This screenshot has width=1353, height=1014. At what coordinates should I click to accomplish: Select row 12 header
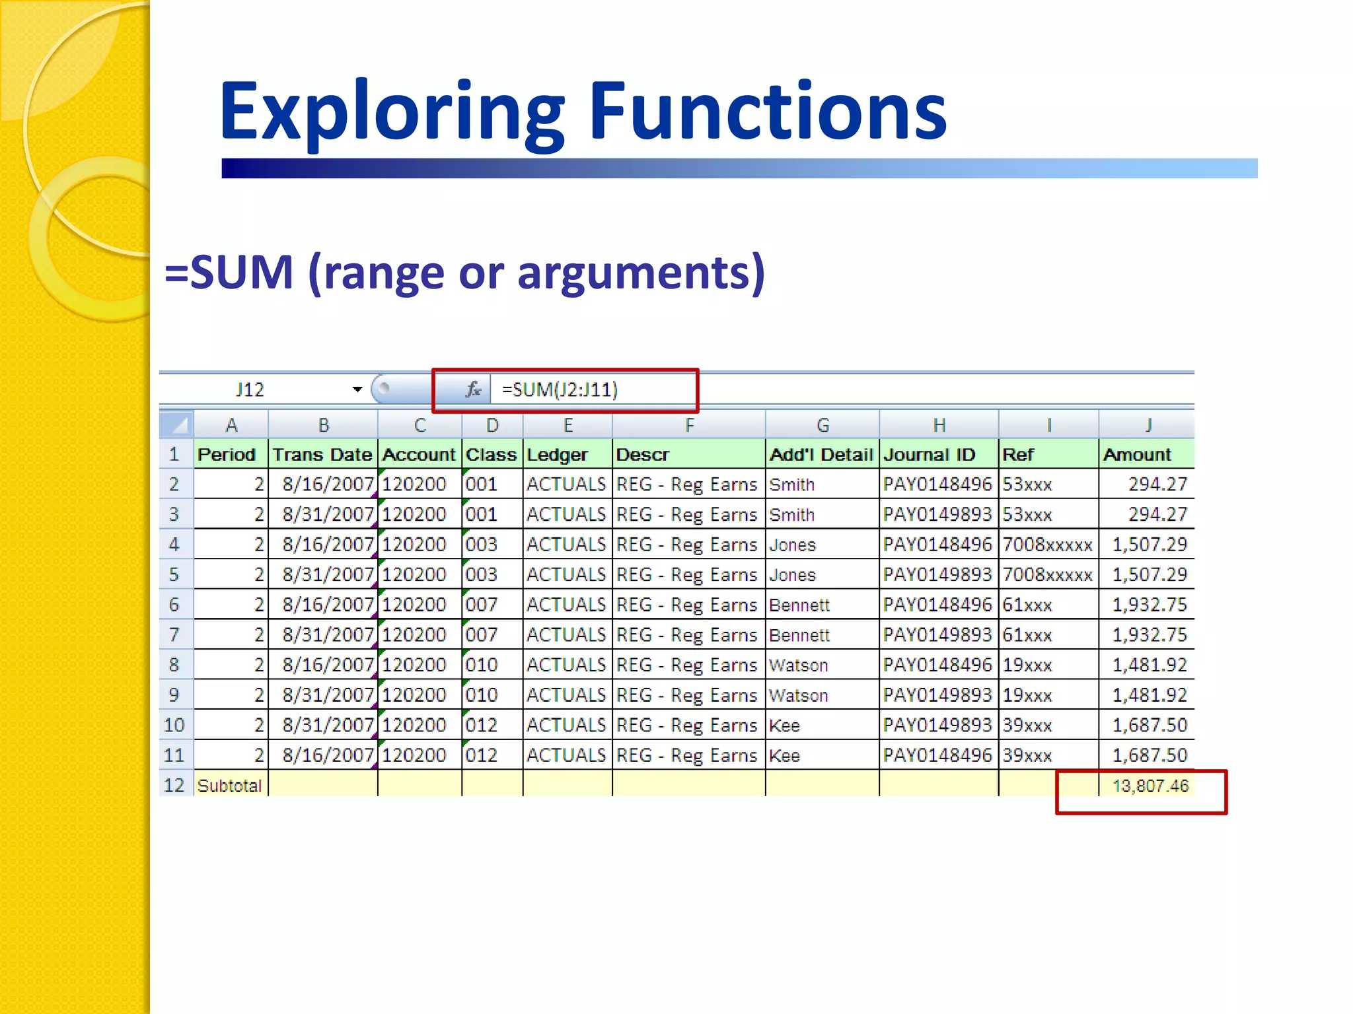coord(176,785)
